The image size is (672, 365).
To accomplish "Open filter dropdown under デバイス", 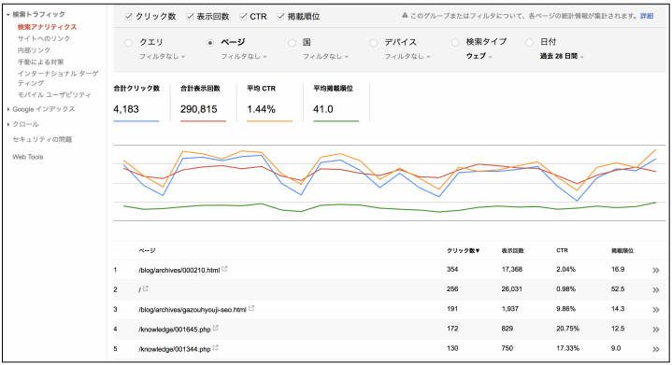I will (407, 57).
